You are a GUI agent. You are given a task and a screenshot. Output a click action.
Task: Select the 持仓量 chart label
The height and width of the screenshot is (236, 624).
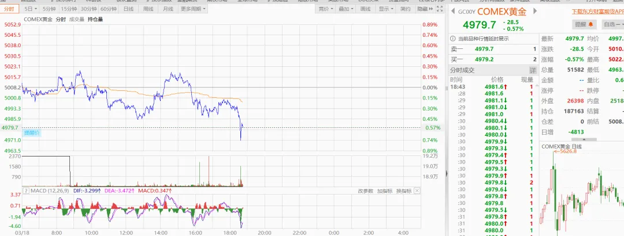95,19
